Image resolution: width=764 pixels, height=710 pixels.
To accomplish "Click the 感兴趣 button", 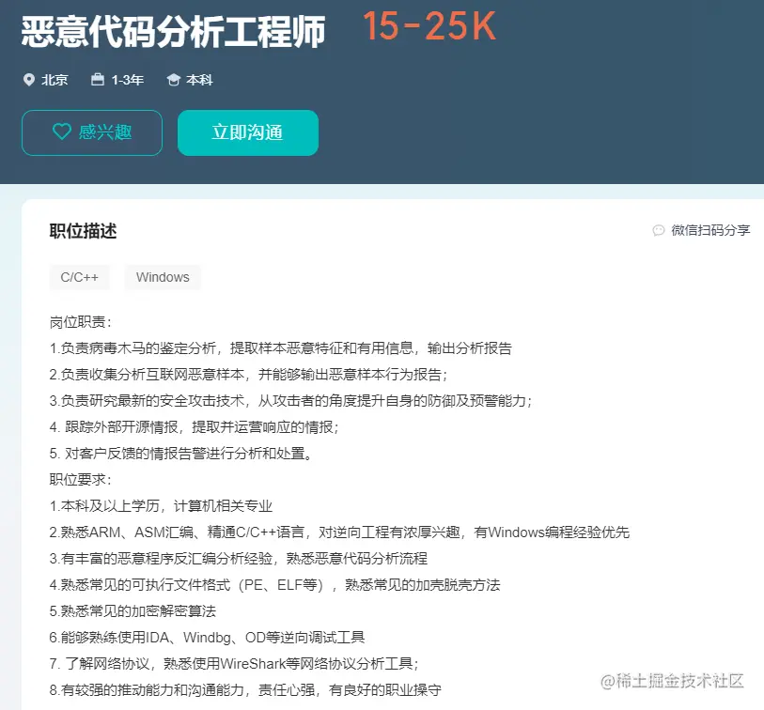I will click(x=92, y=132).
